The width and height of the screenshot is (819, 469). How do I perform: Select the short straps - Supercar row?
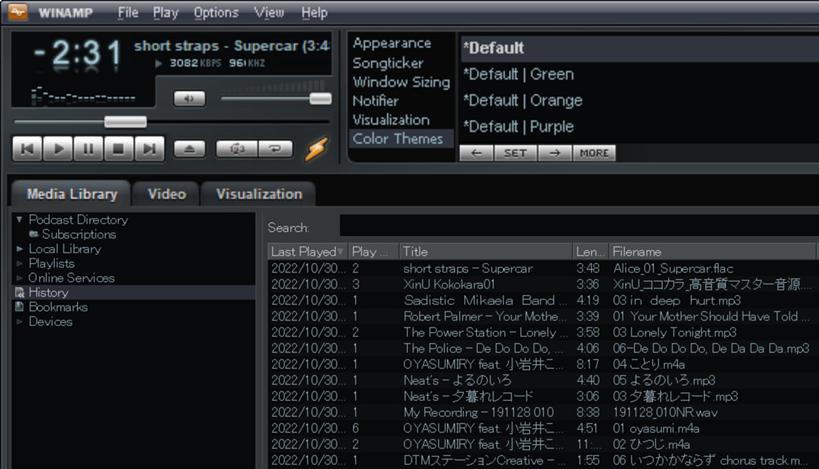tap(543, 269)
